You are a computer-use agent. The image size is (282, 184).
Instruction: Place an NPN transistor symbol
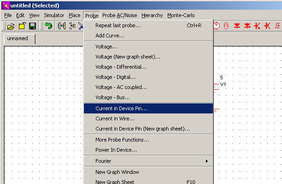(257, 26)
